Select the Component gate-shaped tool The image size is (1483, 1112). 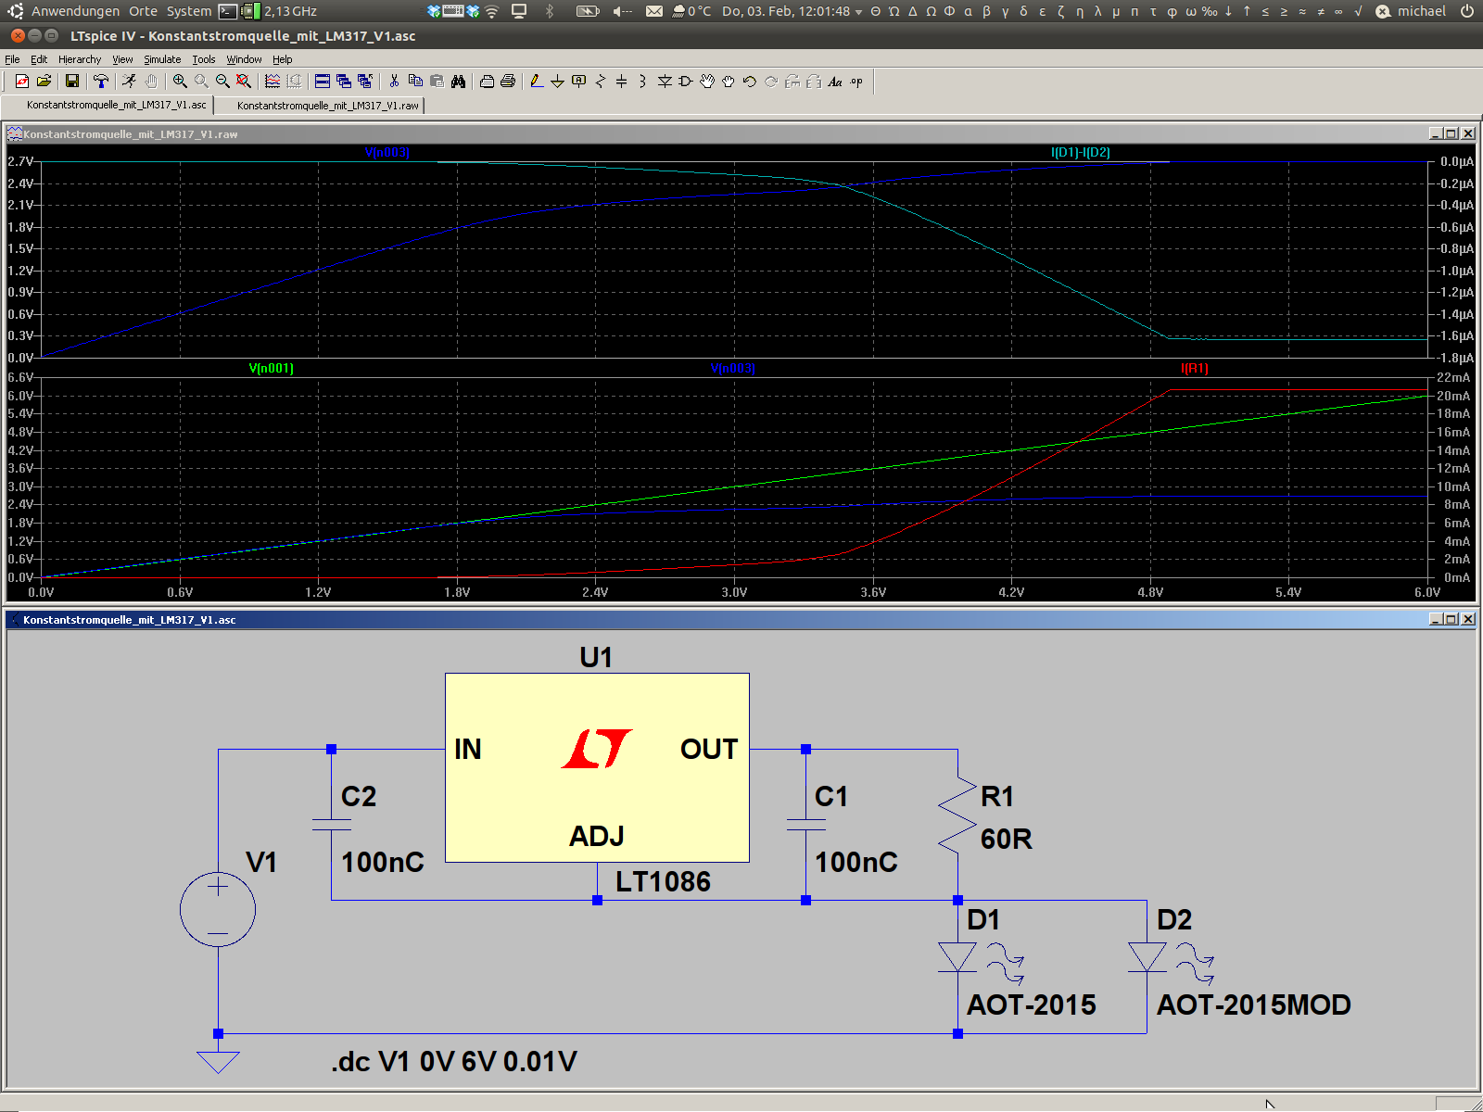[686, 82]
